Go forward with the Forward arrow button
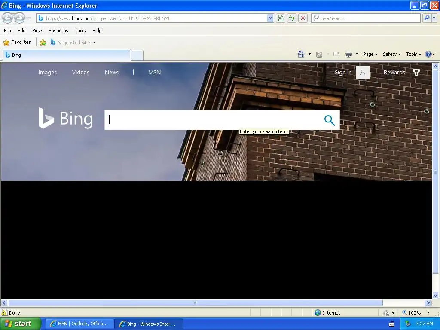The width and height of the screenshot is (440, 330). [x=20, y=18]
